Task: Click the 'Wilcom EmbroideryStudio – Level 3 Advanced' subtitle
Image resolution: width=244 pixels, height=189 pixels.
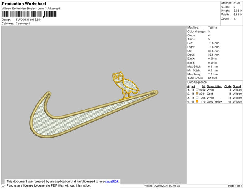Action: pyautogui.click(x=31, y=9)
